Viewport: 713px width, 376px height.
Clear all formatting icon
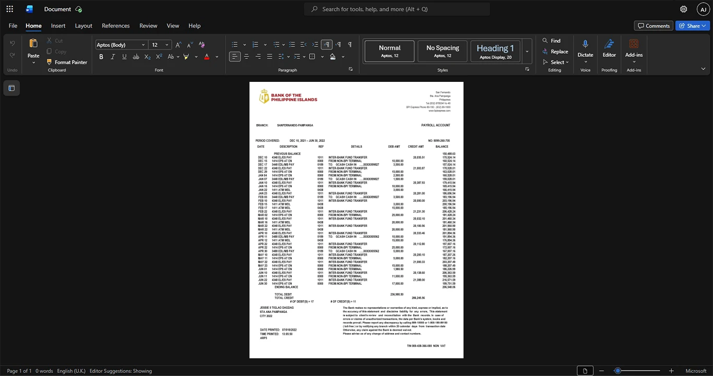click(202, 45)
